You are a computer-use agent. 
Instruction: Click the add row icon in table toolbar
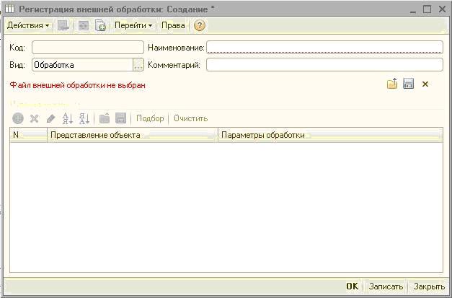tap(18, 118)
